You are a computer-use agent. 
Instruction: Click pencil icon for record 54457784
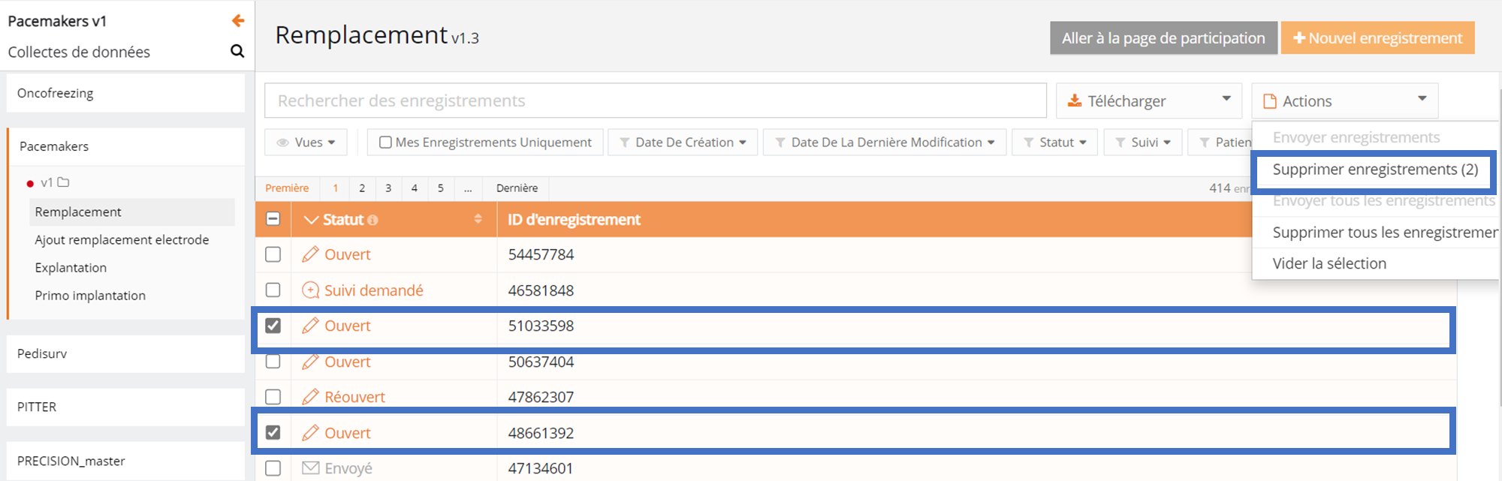(x=310, y=254)
